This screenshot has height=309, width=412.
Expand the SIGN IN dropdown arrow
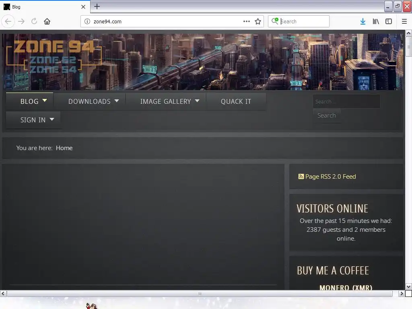click(x=52, y=119)
